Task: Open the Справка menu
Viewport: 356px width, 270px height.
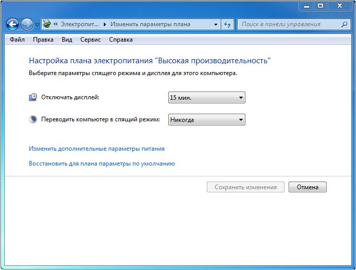Action: point(121,40)
